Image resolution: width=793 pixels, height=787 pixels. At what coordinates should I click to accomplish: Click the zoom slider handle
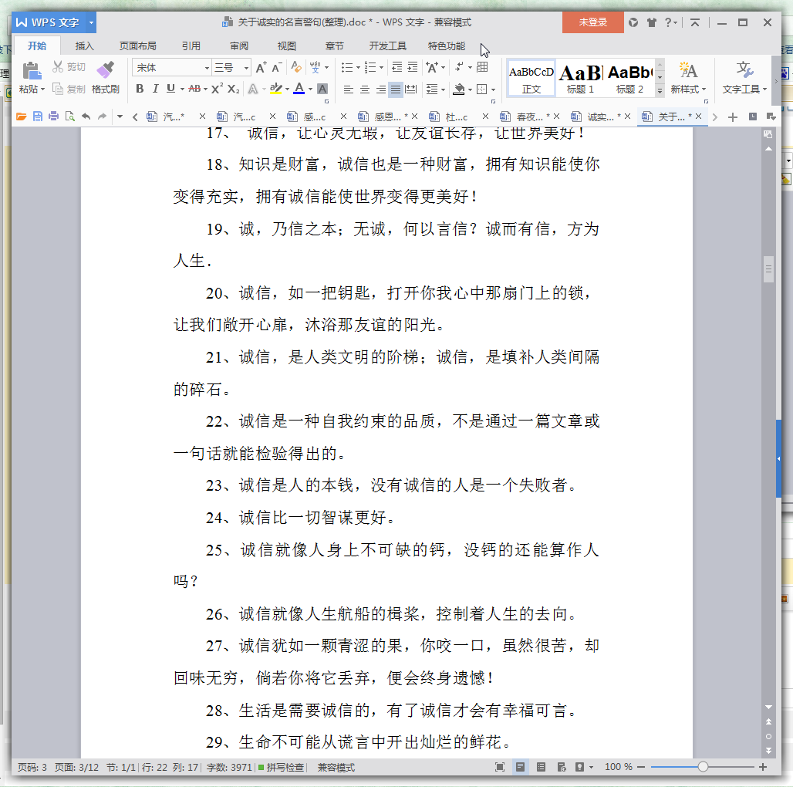(703, 767)
